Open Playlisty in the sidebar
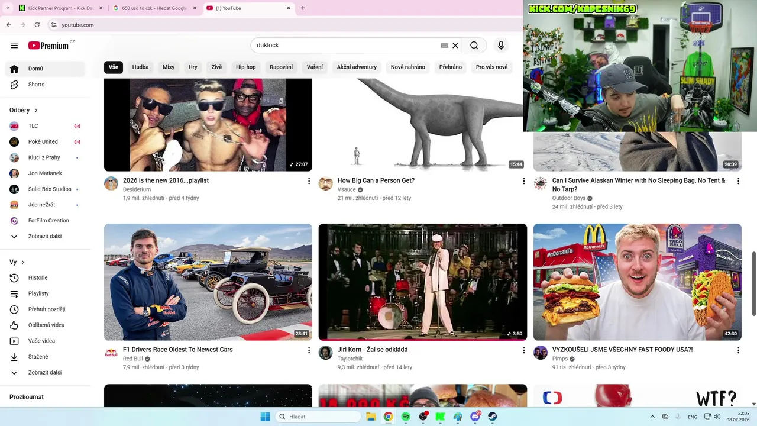This screenshot has width=757, height=426. pos(45,293)
